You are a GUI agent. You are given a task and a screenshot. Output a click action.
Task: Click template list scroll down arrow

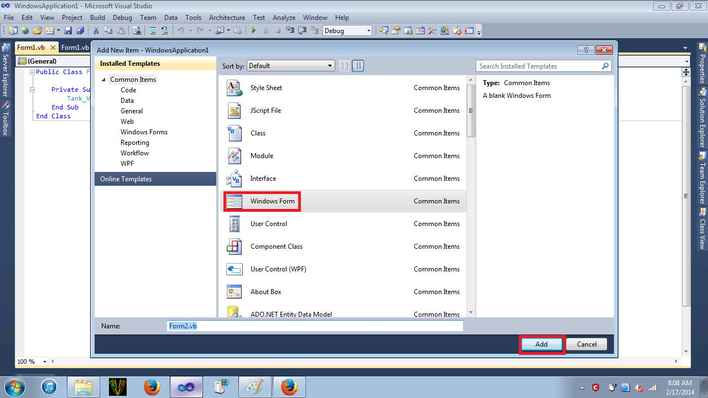click(471, 312)
